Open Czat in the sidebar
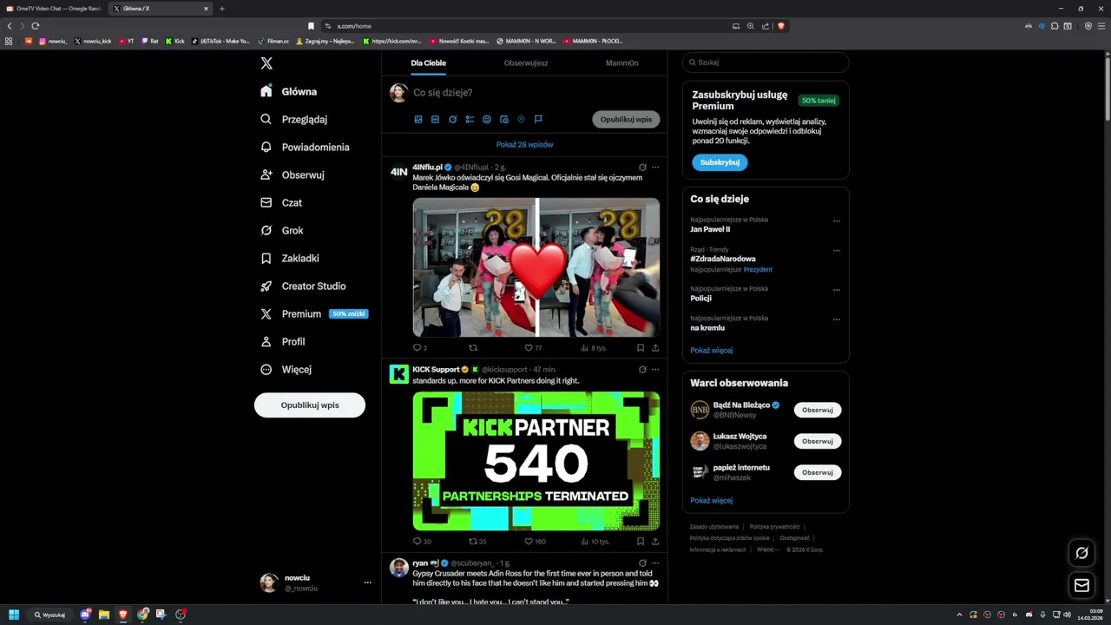 click(x=281, y=202)
